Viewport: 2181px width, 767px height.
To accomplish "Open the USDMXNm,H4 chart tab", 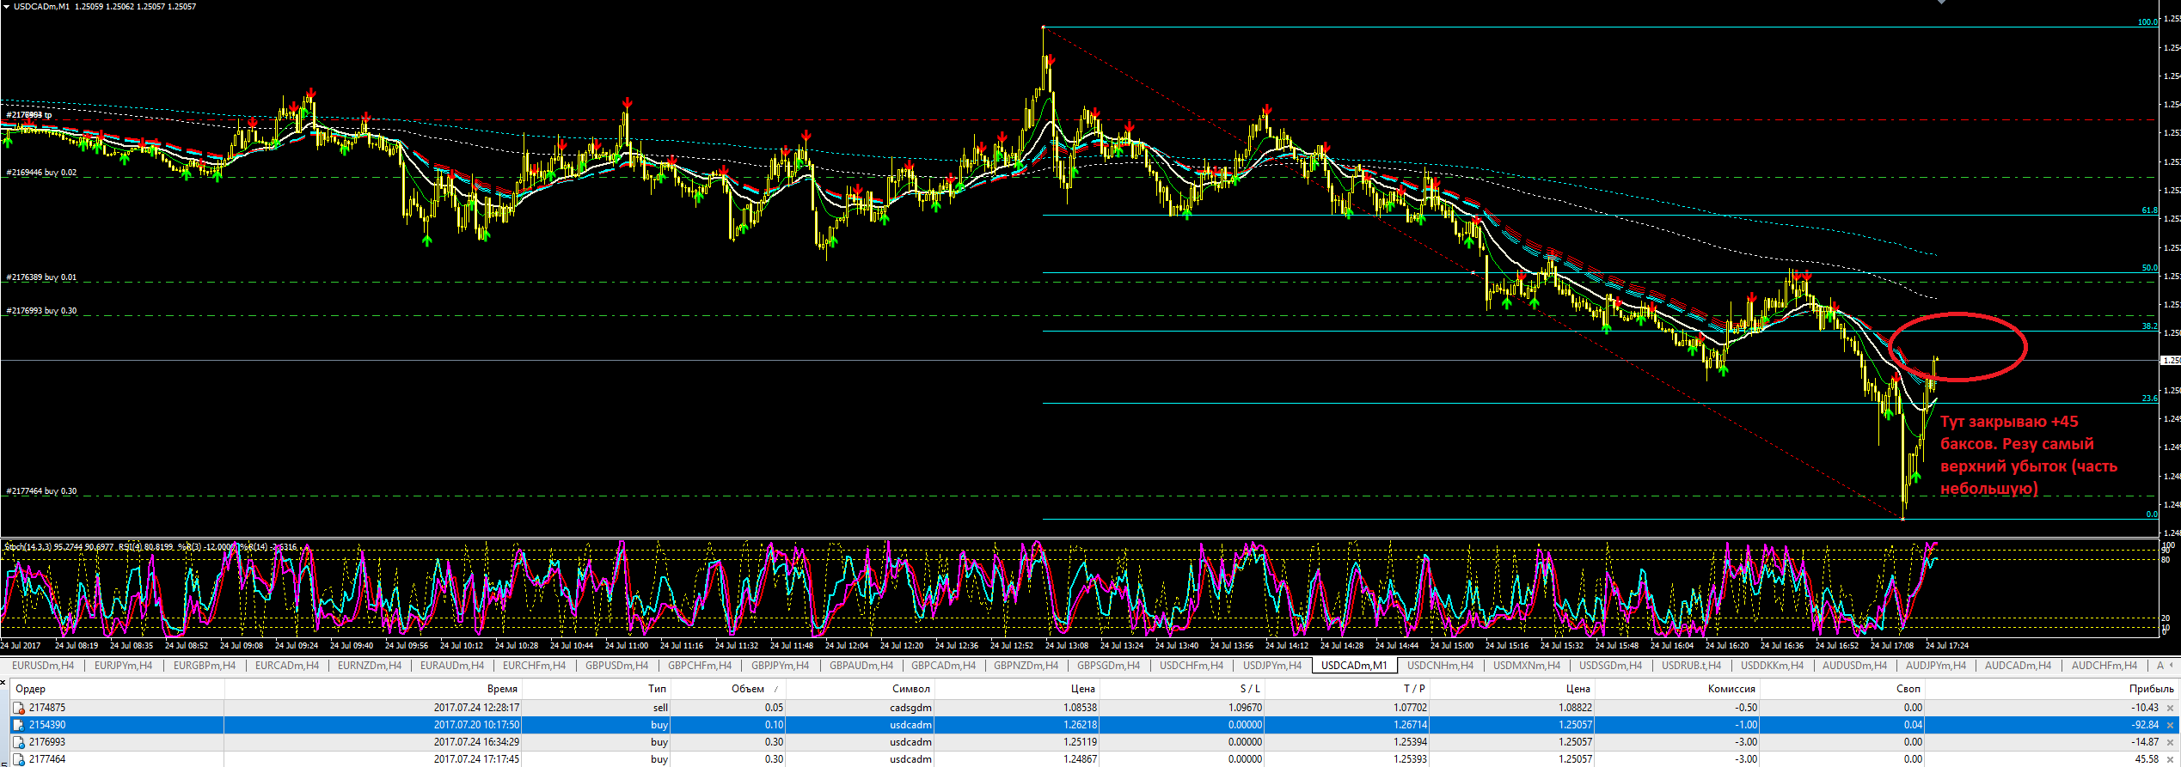I will pyautogui.click(x=1527, y=666).
